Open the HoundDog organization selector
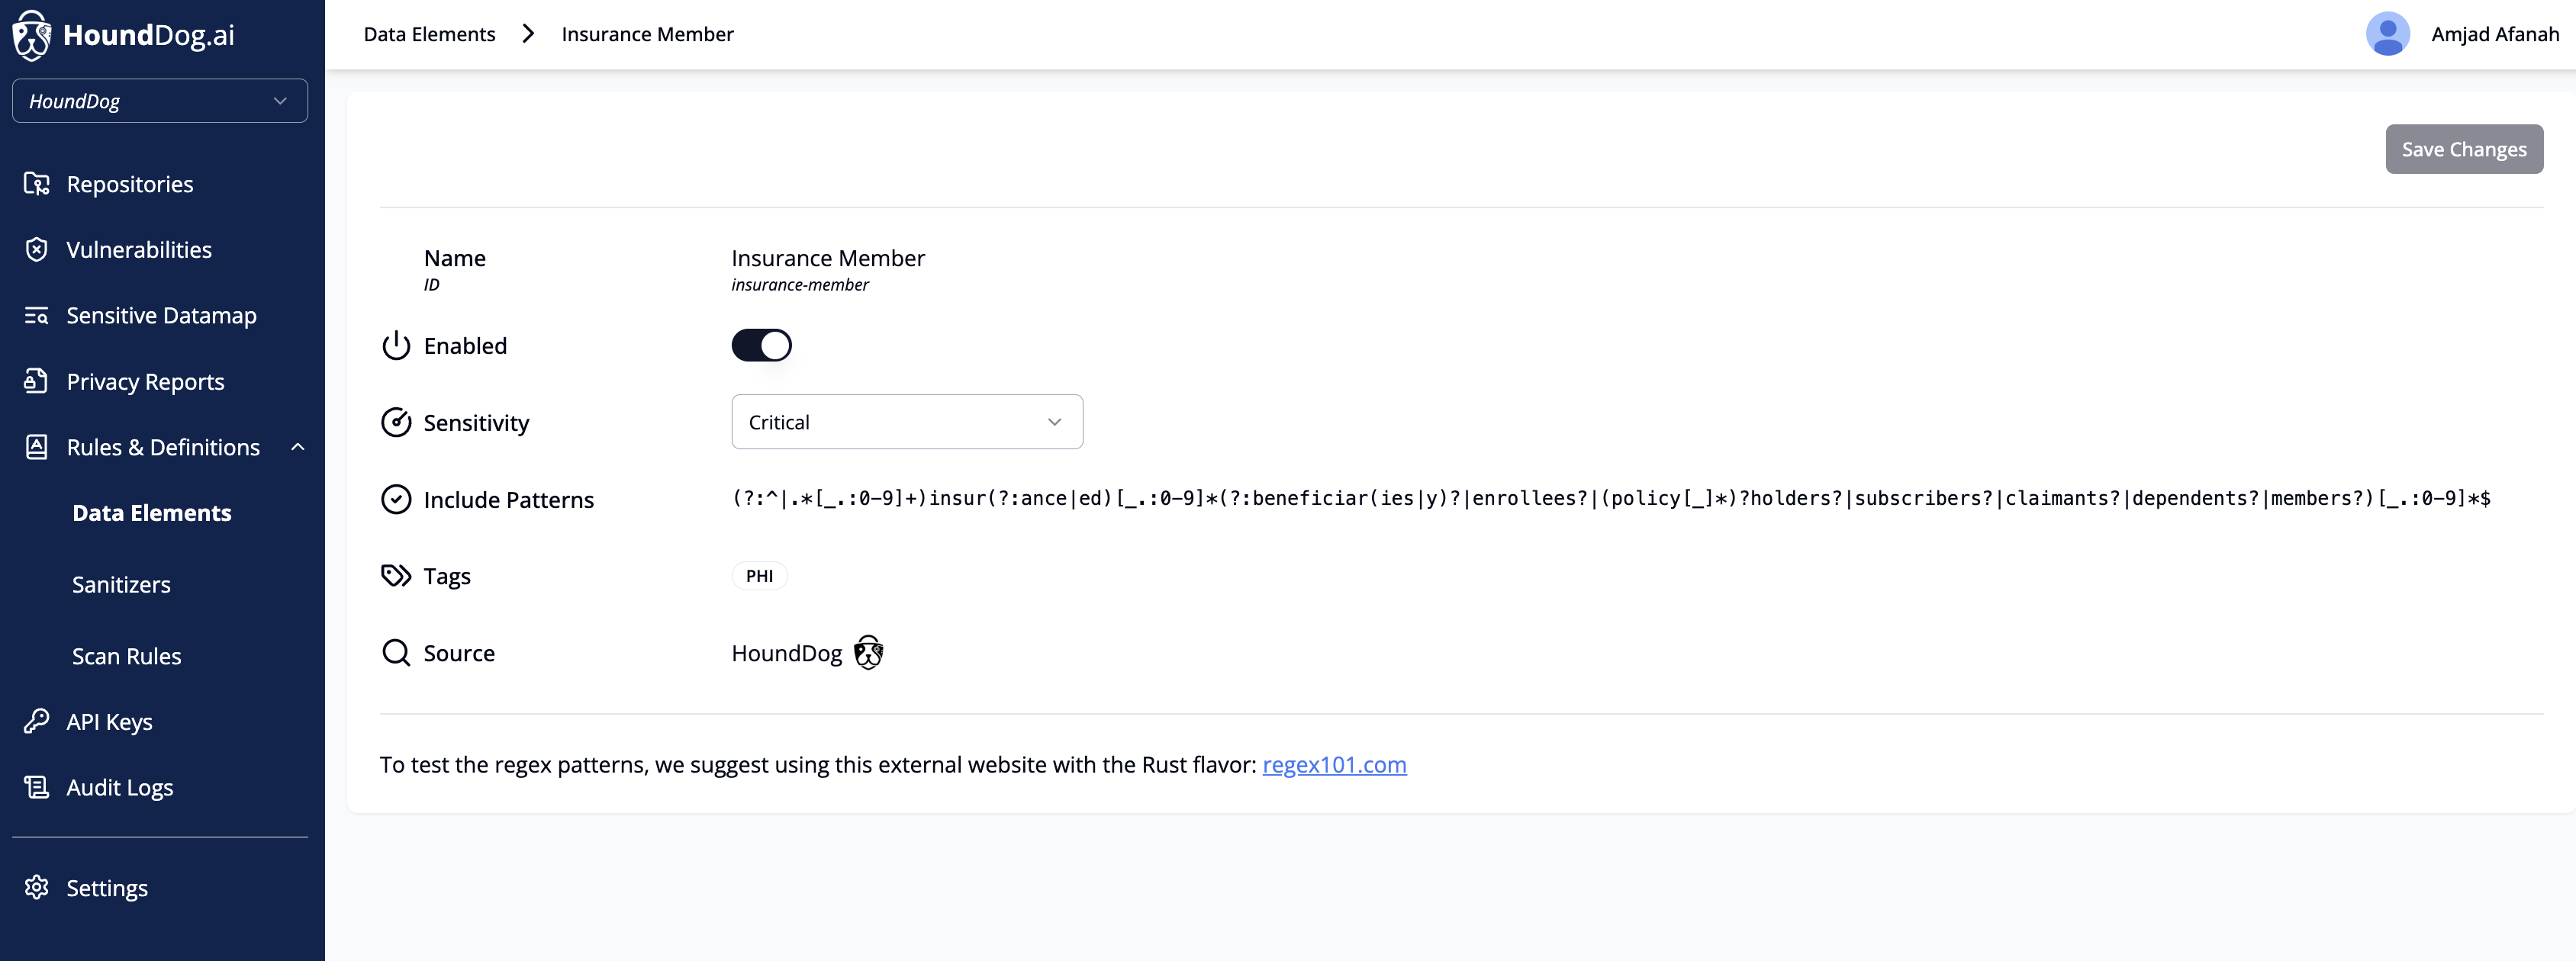This screenshot has width=2576, height=961. click(x=160, y=101)
